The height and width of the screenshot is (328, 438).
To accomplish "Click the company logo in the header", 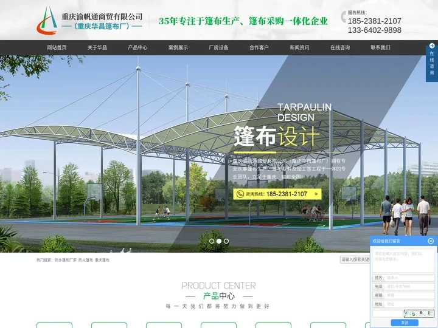I will (x=89, y=21).
